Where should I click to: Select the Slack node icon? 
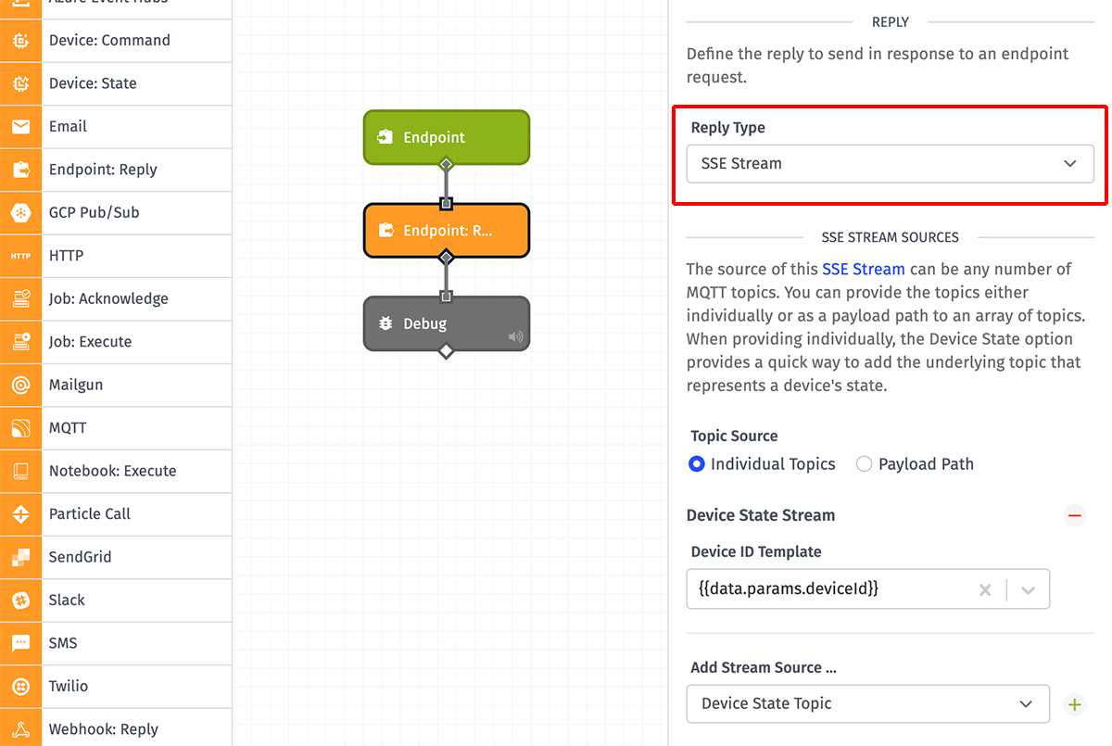(x=19, y=600)
